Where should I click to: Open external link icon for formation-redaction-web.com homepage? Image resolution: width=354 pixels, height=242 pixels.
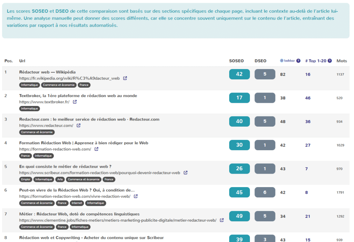coord(96,149)
